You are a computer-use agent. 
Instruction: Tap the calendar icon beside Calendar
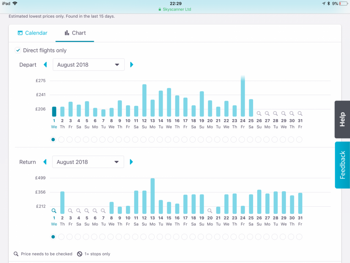[20, 33]
